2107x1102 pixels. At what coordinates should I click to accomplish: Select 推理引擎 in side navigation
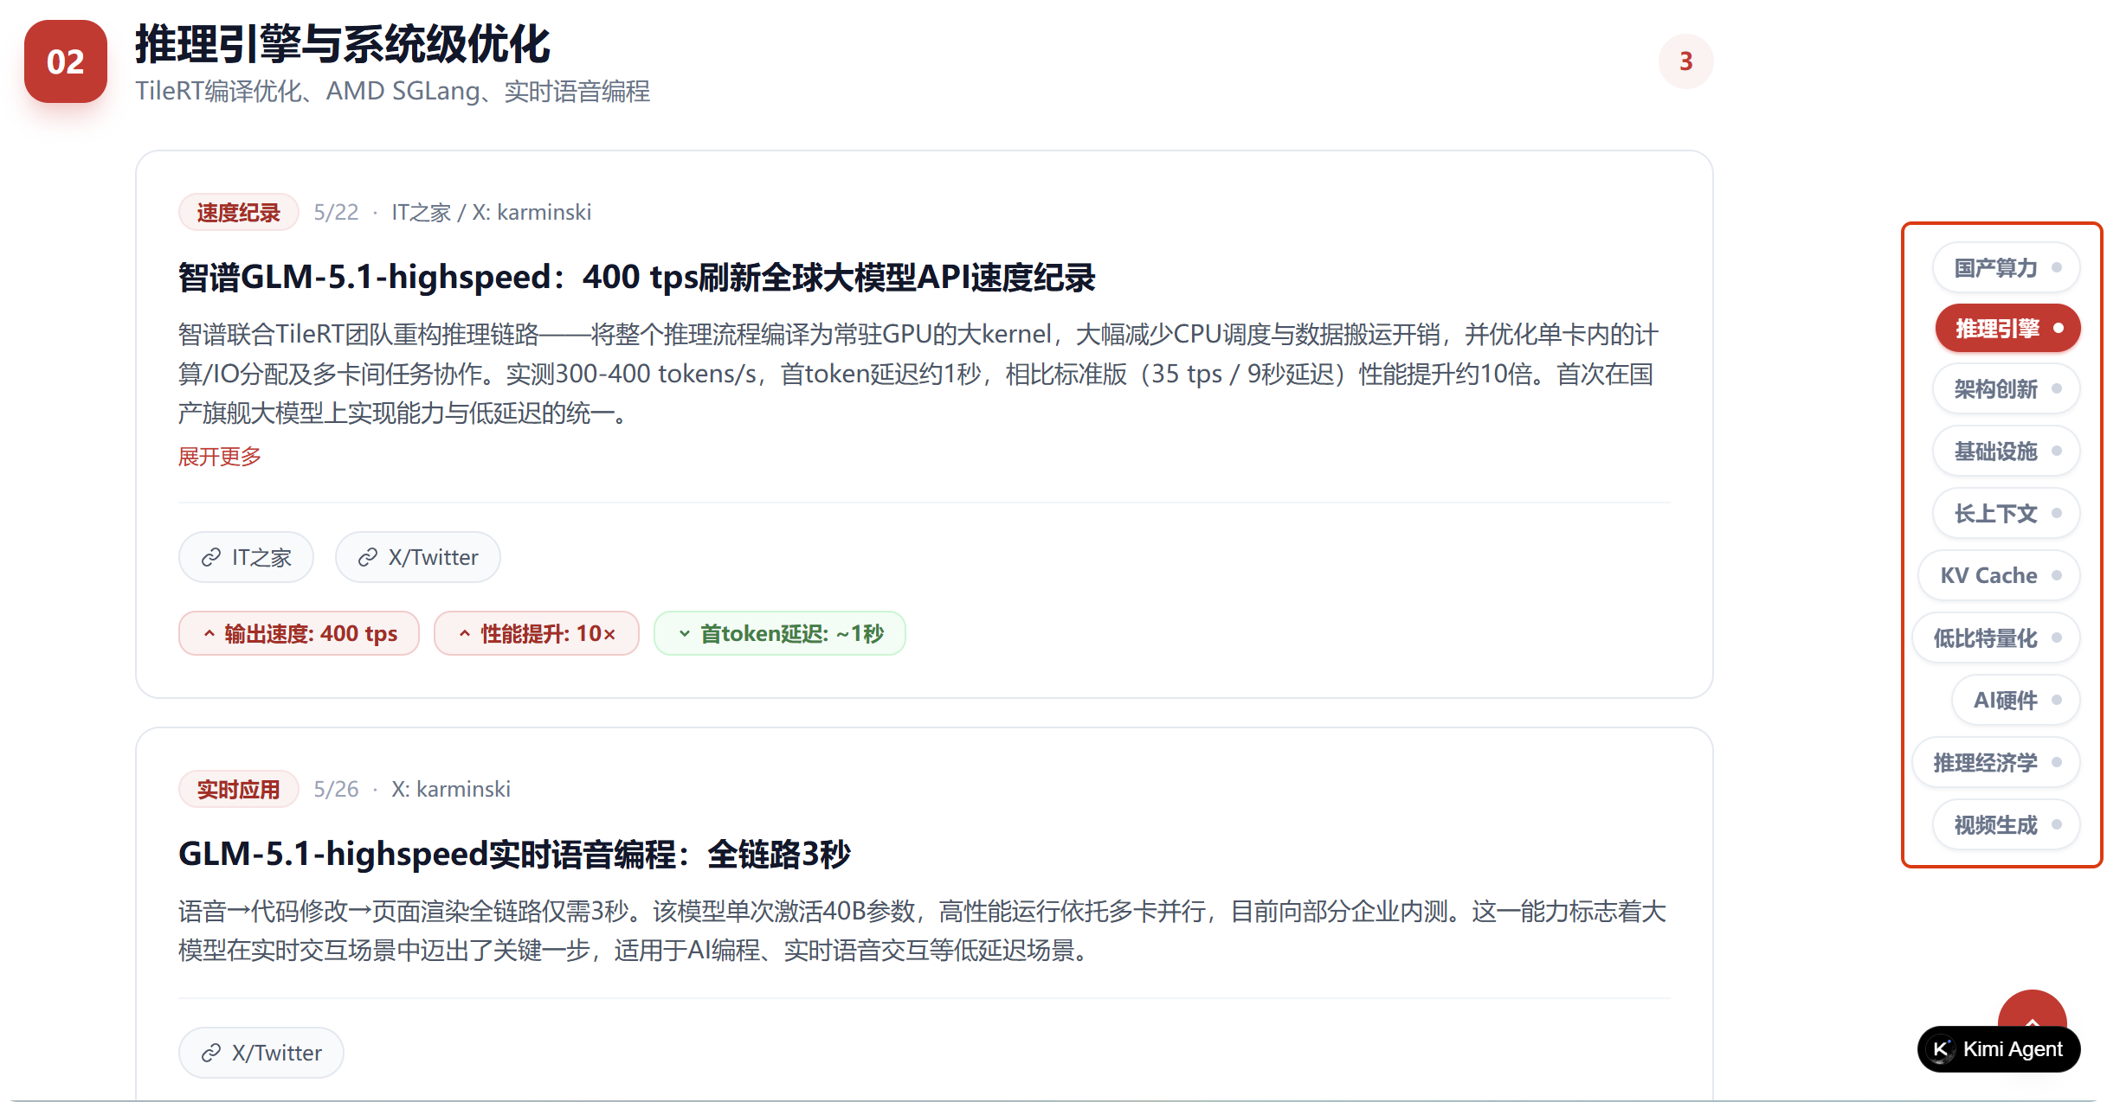(2007, 329)
